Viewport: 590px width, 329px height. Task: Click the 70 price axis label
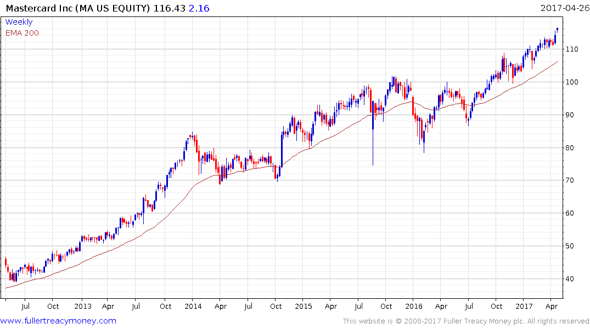pyautogui.click(x=570, y=180)
